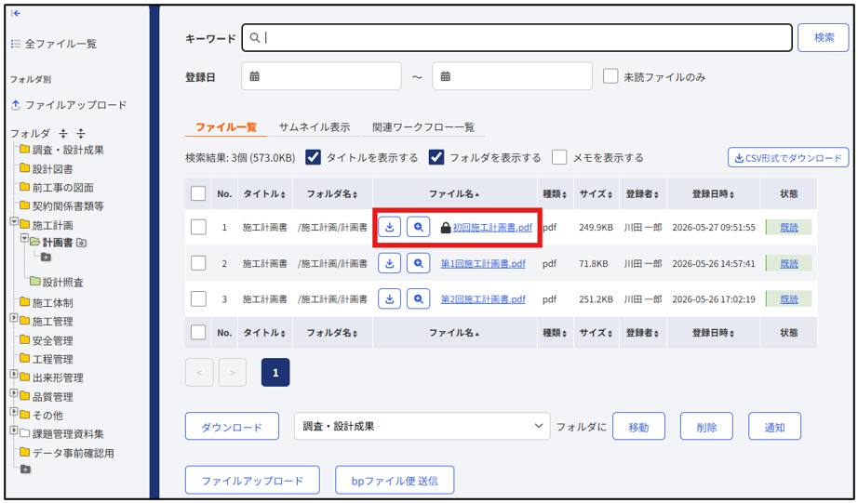The width and height of the screenshot is (858, 503).
Task: Uncheck タイトルを表示する
Action: point(313,157)
